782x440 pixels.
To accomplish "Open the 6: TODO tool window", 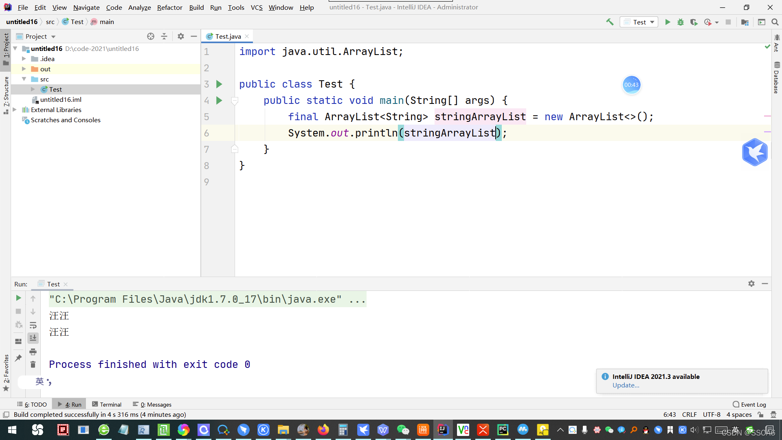I will click(32, 404).
